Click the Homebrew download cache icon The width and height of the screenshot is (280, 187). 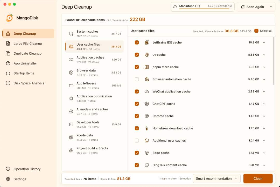point(147,128)
